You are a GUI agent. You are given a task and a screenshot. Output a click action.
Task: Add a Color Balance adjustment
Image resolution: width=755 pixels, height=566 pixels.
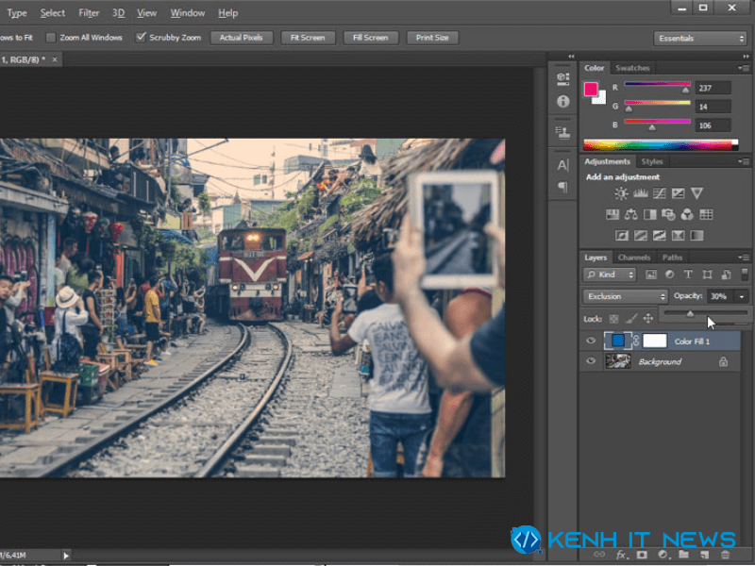coord(630,215)
